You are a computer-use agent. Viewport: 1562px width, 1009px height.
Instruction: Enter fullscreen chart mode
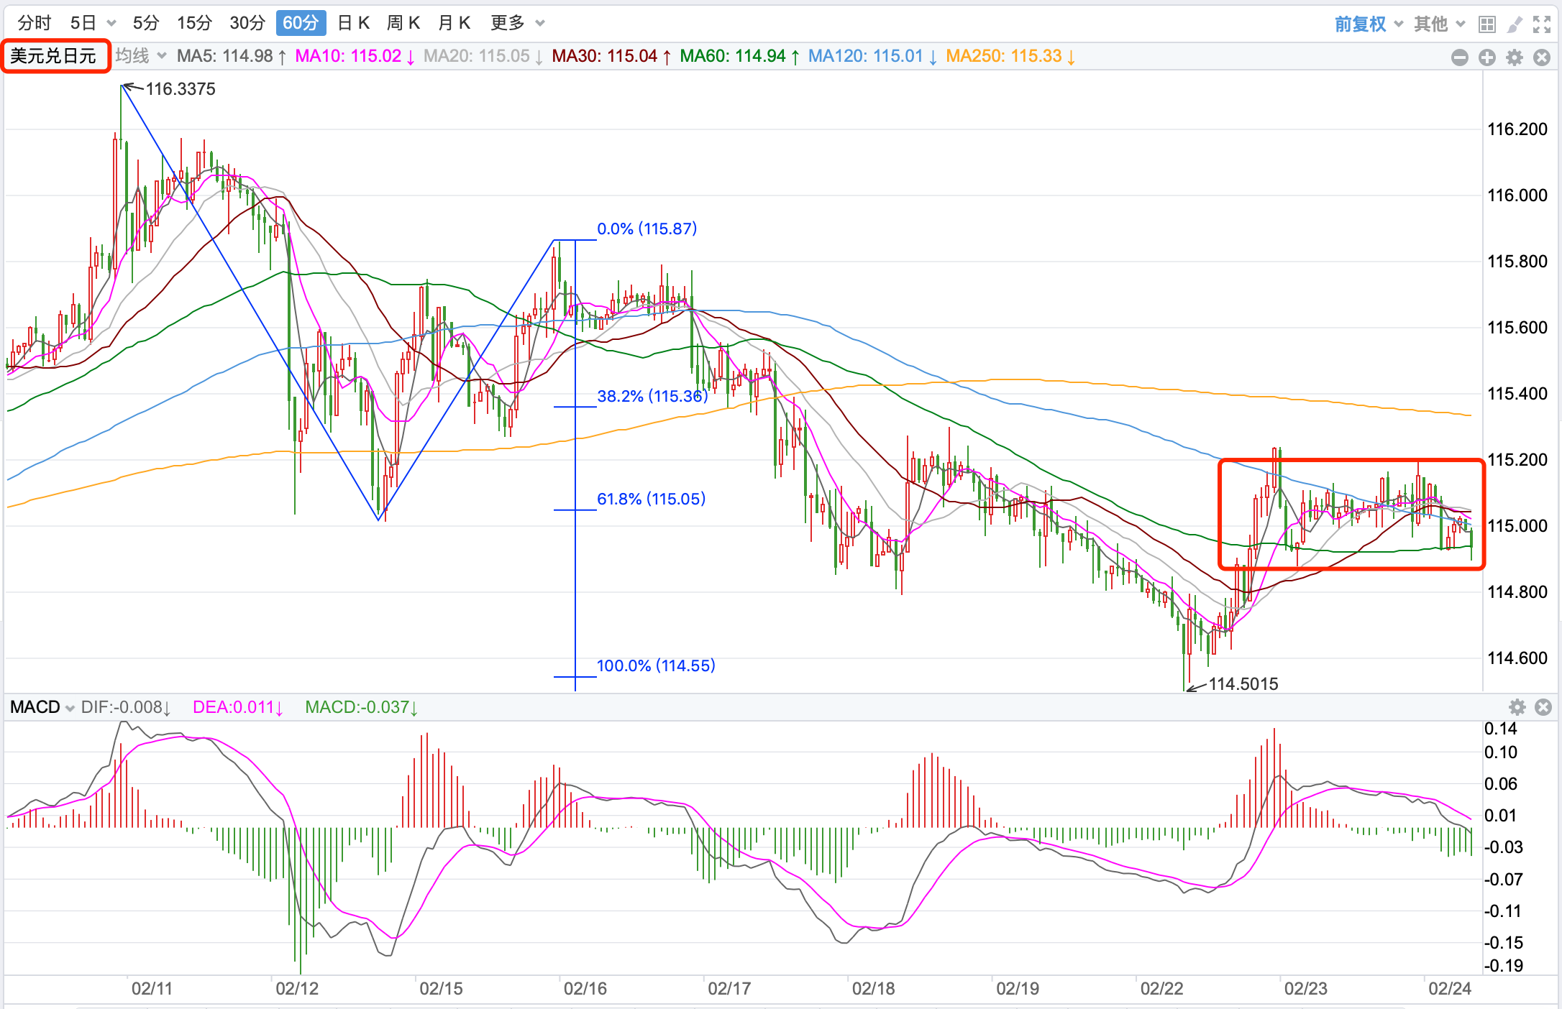point(1542,24)
